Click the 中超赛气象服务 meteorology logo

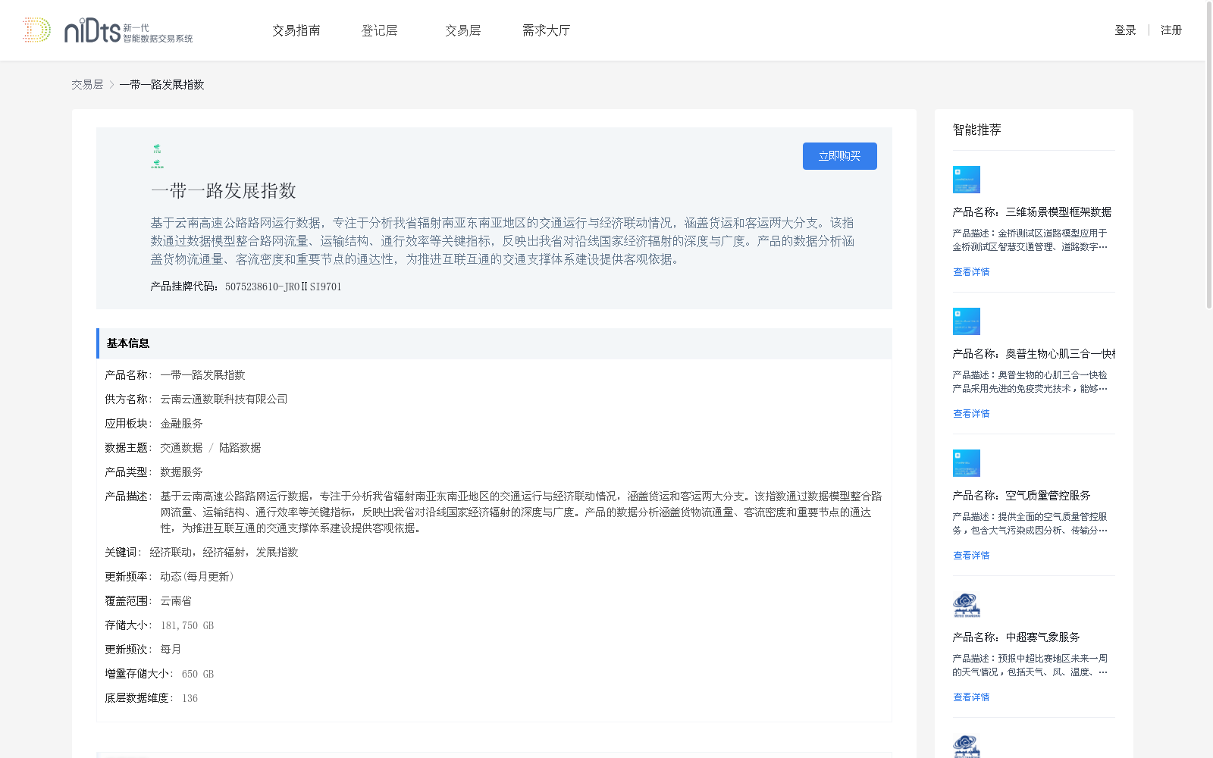967,605
